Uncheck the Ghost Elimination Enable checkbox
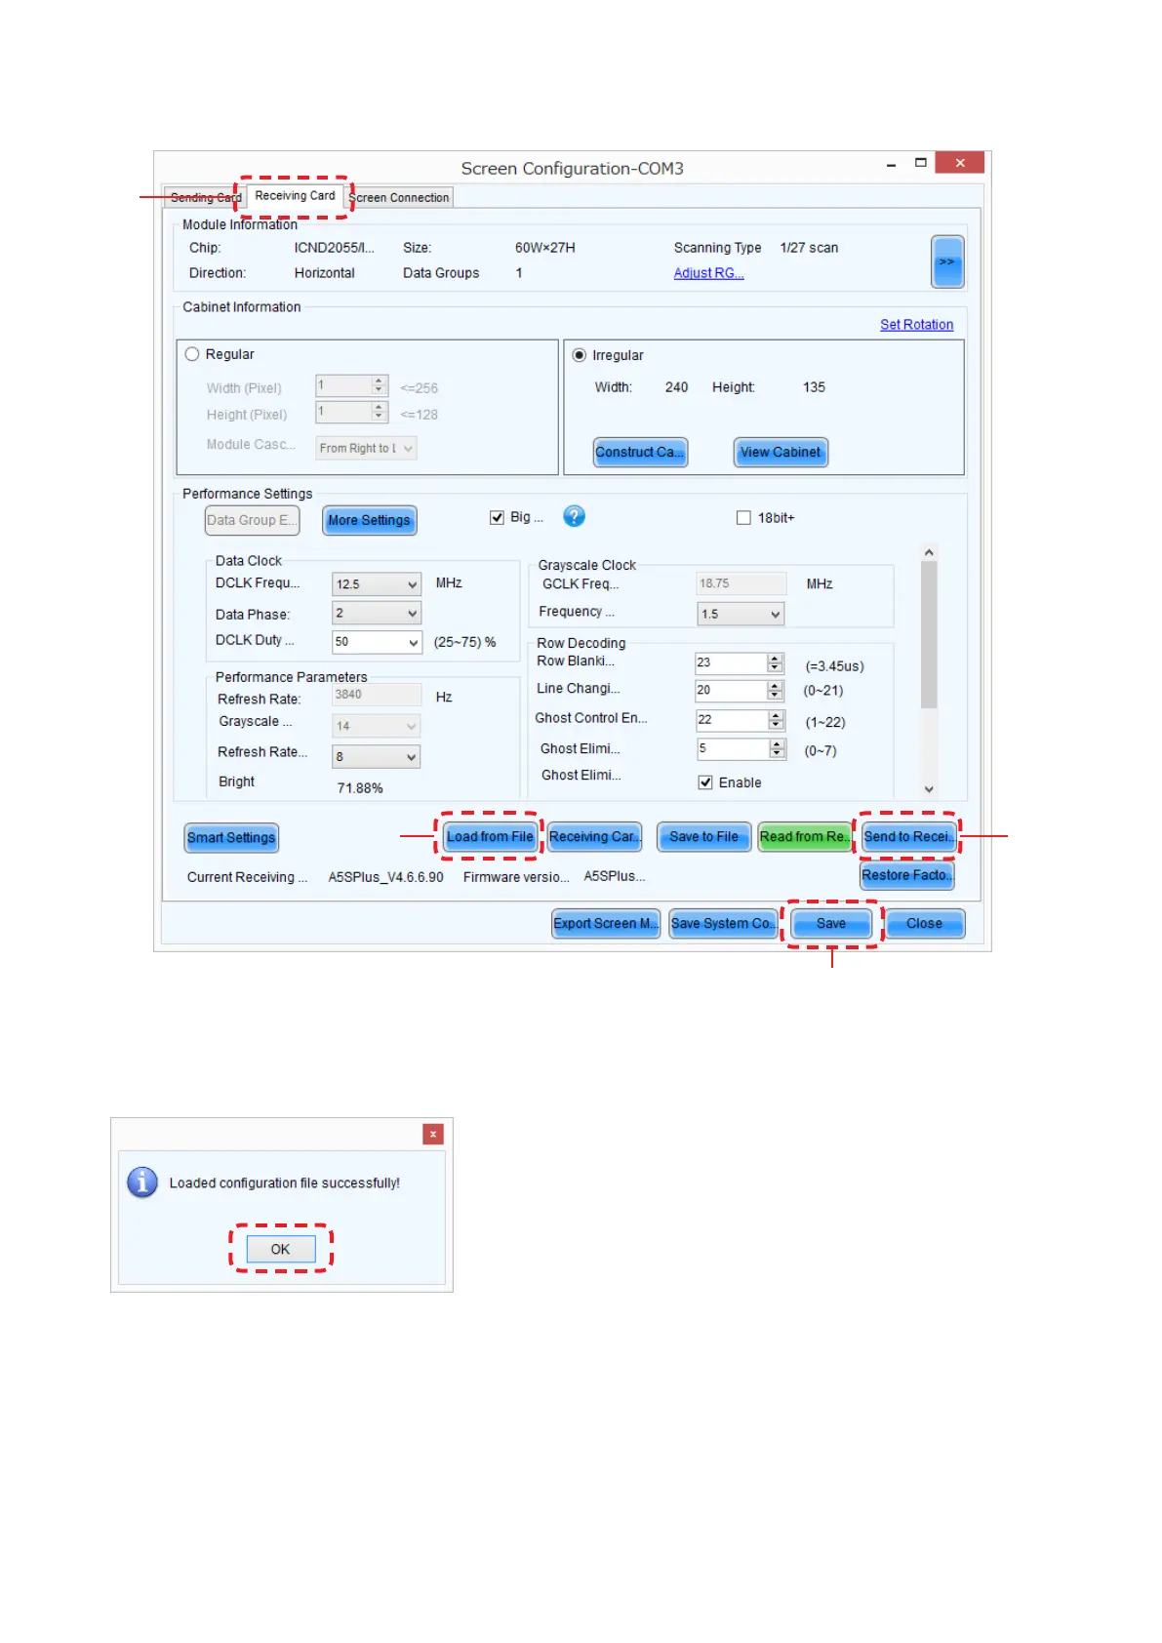The width and height of the screenshot is (1162, 1643). pyautogui.click(x=705, y=782)
